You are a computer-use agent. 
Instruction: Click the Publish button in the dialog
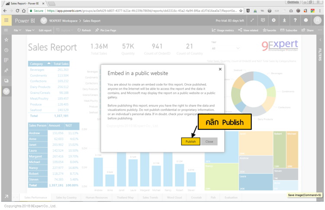pyautogui.click(x=190, y=142)
